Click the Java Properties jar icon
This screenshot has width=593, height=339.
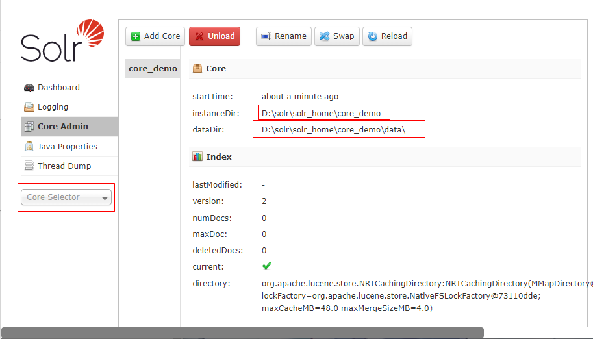pos(29,146)
